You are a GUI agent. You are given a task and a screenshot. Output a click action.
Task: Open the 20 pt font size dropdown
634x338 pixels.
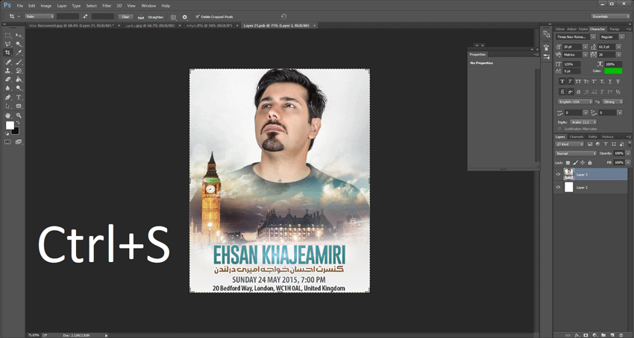[x=585, y=47]
